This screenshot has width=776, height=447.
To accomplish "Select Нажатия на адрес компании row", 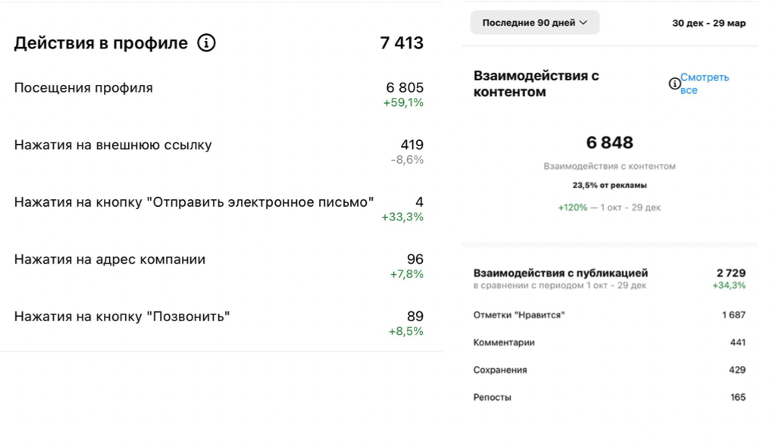I will pos(219,266).
